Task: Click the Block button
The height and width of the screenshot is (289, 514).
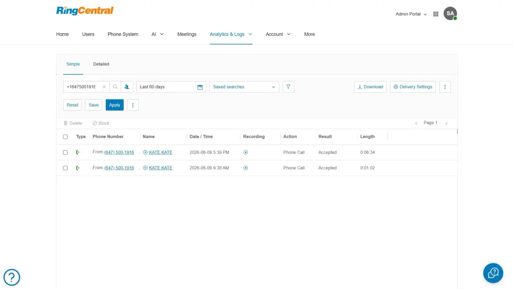Action: point(101,123)
